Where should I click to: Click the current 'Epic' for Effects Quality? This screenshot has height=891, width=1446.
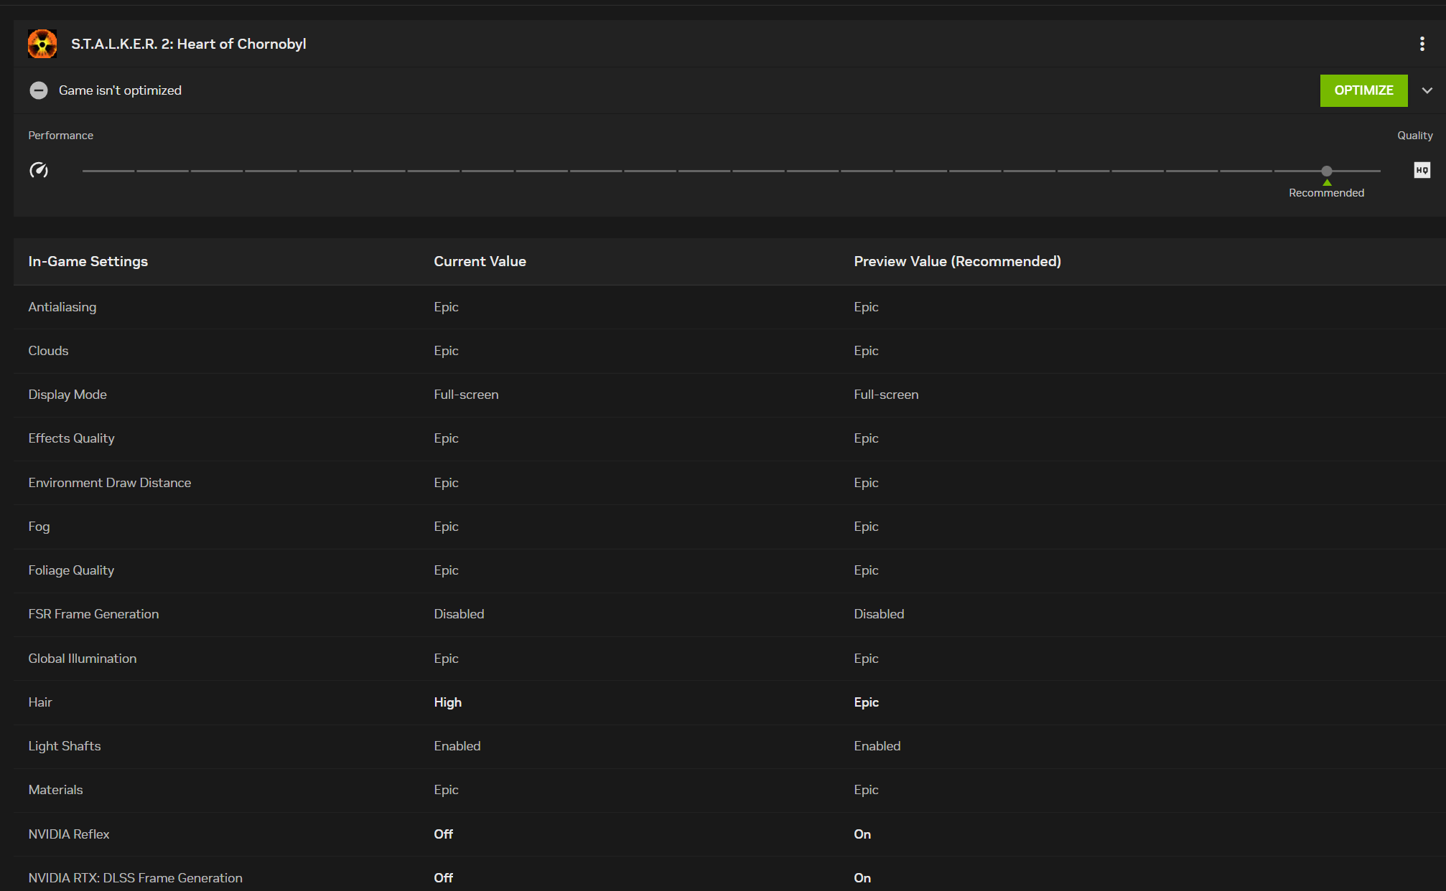(x=446, y=438)
